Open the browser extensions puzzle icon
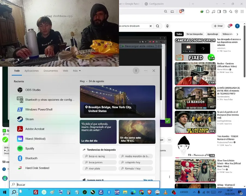Viewport: 246px width, 196px height. [x=208, y=11]
